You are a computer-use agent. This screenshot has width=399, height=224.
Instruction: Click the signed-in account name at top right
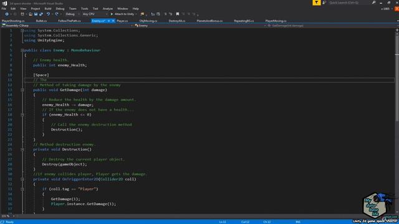click(385, 9)
